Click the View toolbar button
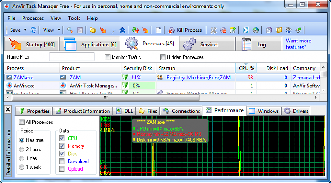Image resolution: width=331 pixels, height=183 pixels. [49, 30]
